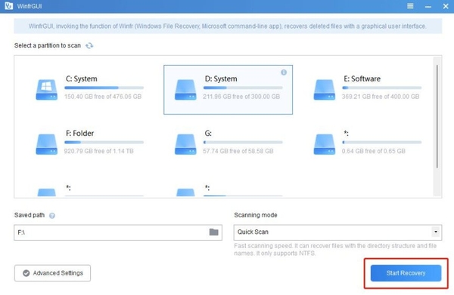Open the folder browse icon for saved path

(x=213, y=232)
